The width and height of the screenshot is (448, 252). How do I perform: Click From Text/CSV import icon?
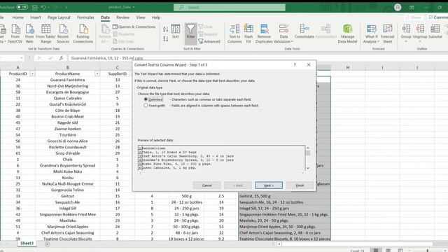[x=15, y=34]
